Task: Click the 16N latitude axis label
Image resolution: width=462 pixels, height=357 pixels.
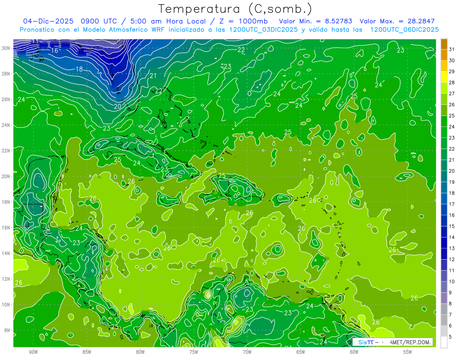Action: pyautogui.click(x=6, y=227)
